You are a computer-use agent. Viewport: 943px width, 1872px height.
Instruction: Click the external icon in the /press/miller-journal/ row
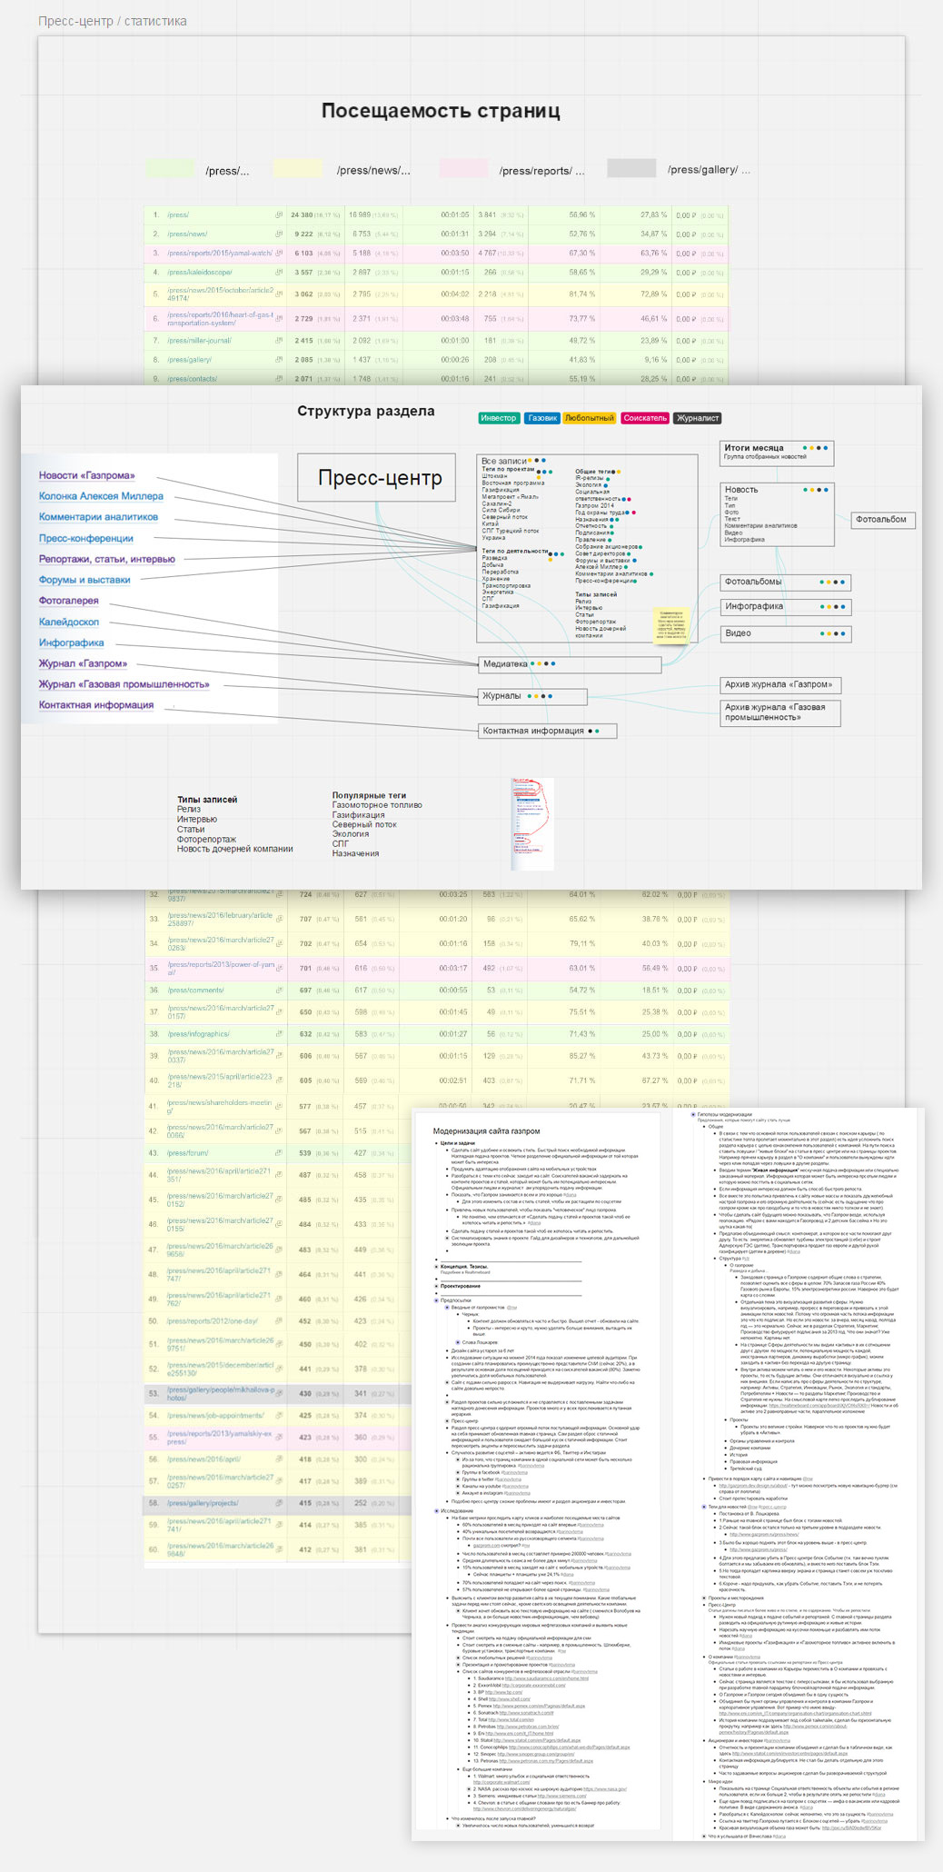pyautogui.click(x=279, y=341)
